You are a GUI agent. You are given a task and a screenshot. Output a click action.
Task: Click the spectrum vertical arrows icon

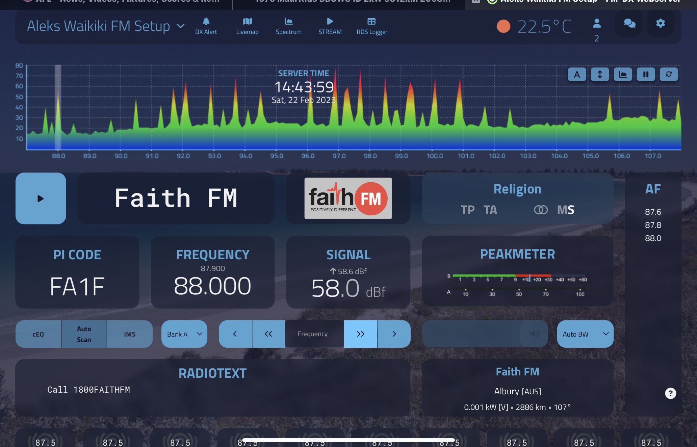[600, 74]
